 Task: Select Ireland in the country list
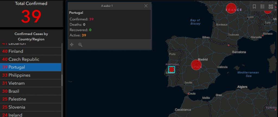click(x=30, y=115)
